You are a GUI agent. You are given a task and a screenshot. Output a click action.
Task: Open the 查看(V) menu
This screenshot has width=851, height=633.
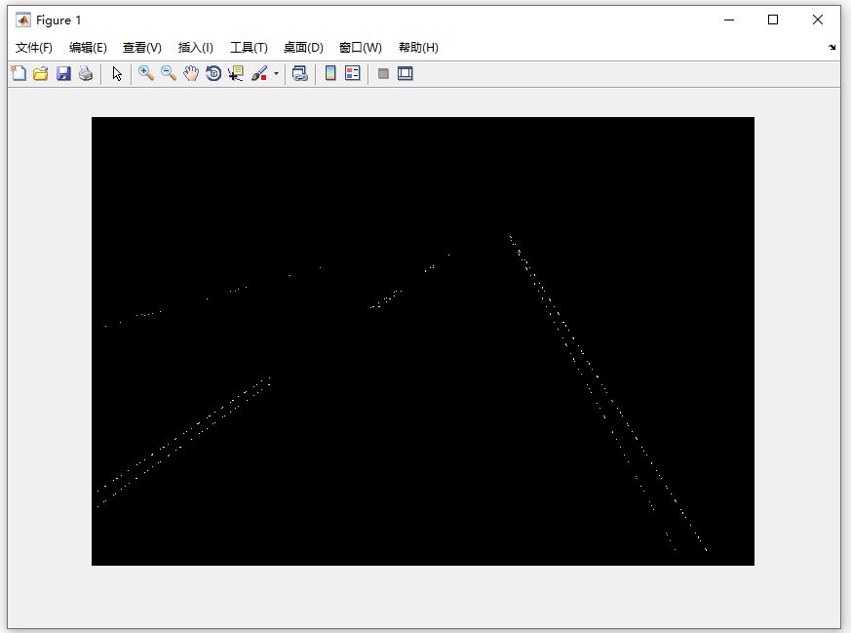click(142, 48)
